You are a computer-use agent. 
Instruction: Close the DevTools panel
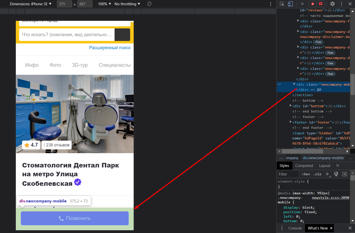click(x=350, y=4)
